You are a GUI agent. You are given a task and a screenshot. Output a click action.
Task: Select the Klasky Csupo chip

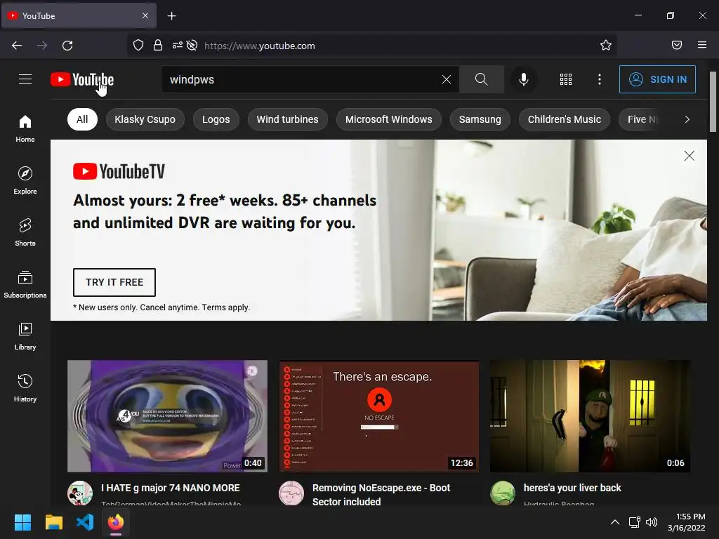tap(145, 119)
